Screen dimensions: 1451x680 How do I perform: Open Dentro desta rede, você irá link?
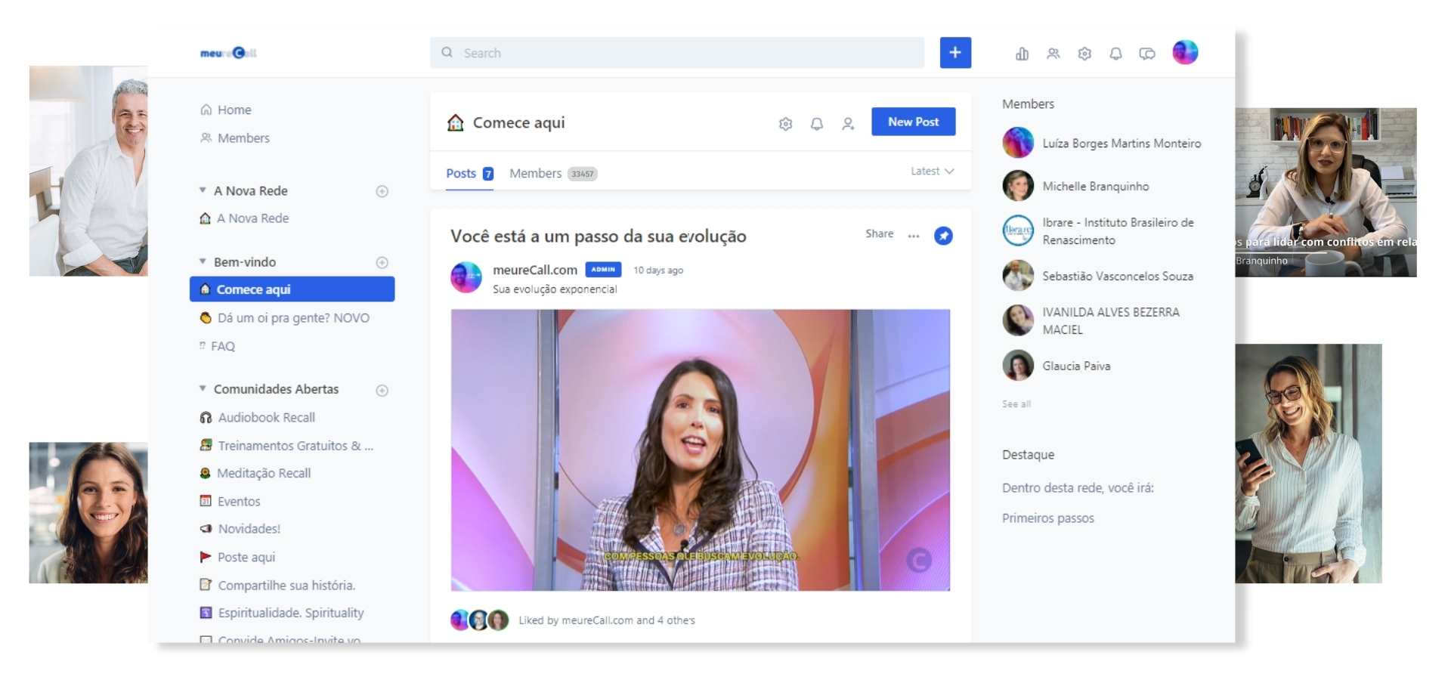[1078, 488]
